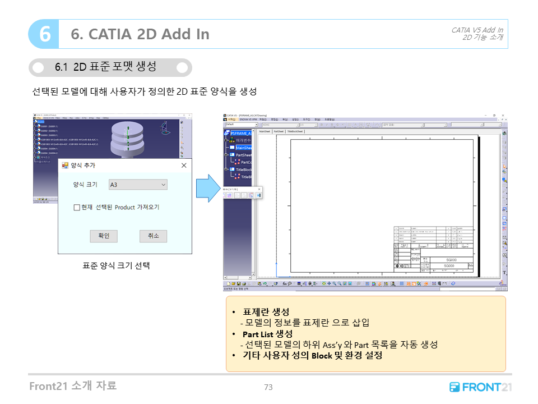Screen dimensions: 538x404
Task: Click the eraser icon in bottom toolbar
Action: click(453, 284)
